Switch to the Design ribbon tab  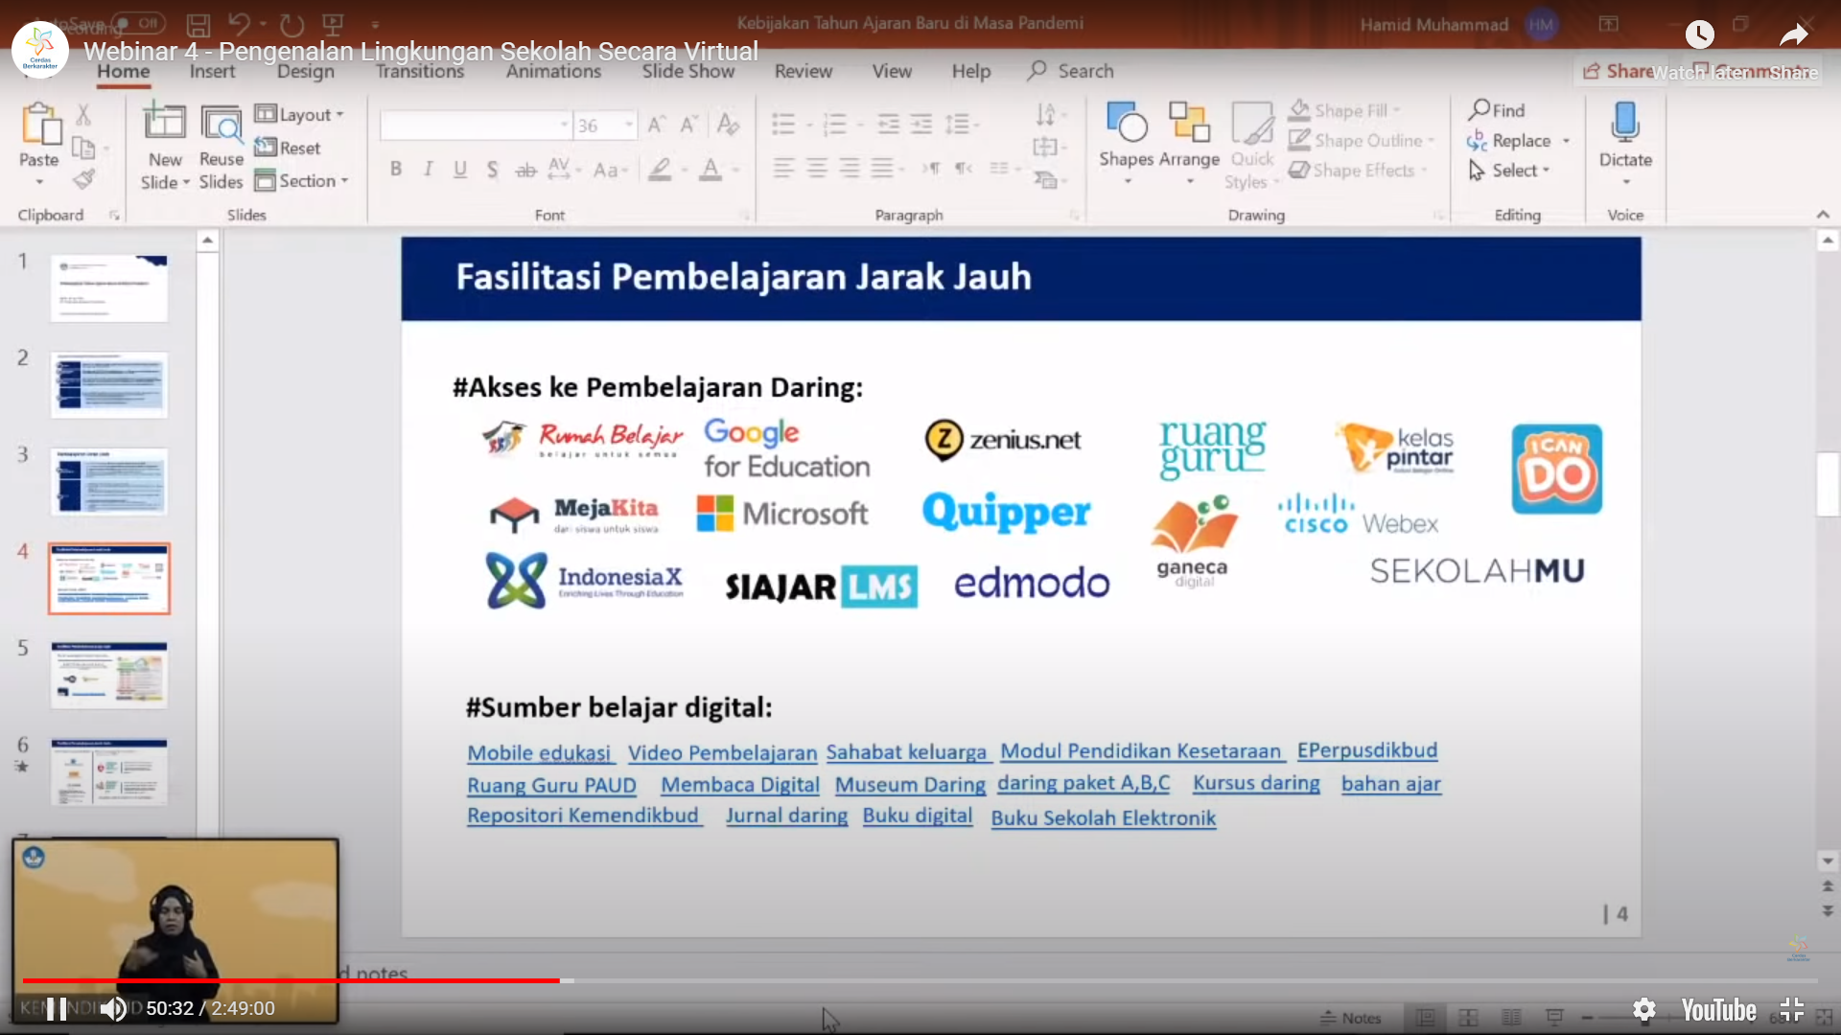(305, 71)
